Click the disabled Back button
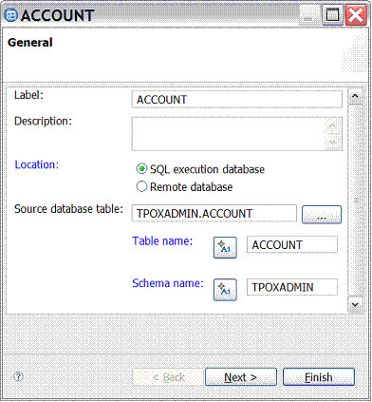 click(168, 377)
